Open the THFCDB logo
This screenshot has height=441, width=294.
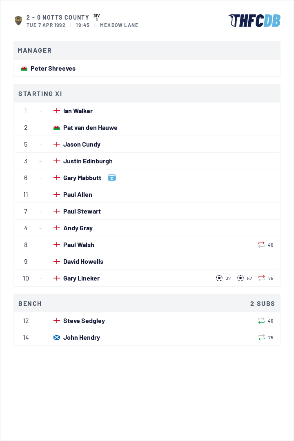pyautogui.click(x=254, y=21)
